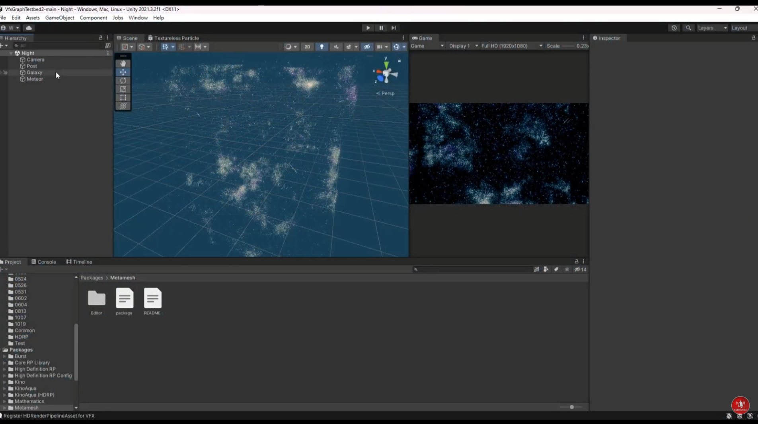758x424 pixels.
Task: Expand the Core RP Library package folder
Action: (4, 362)
